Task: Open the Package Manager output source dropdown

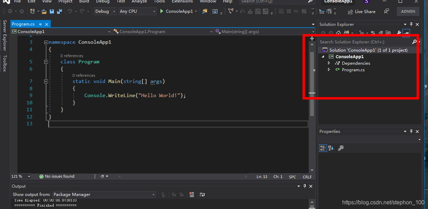Action: coord(104,195)
